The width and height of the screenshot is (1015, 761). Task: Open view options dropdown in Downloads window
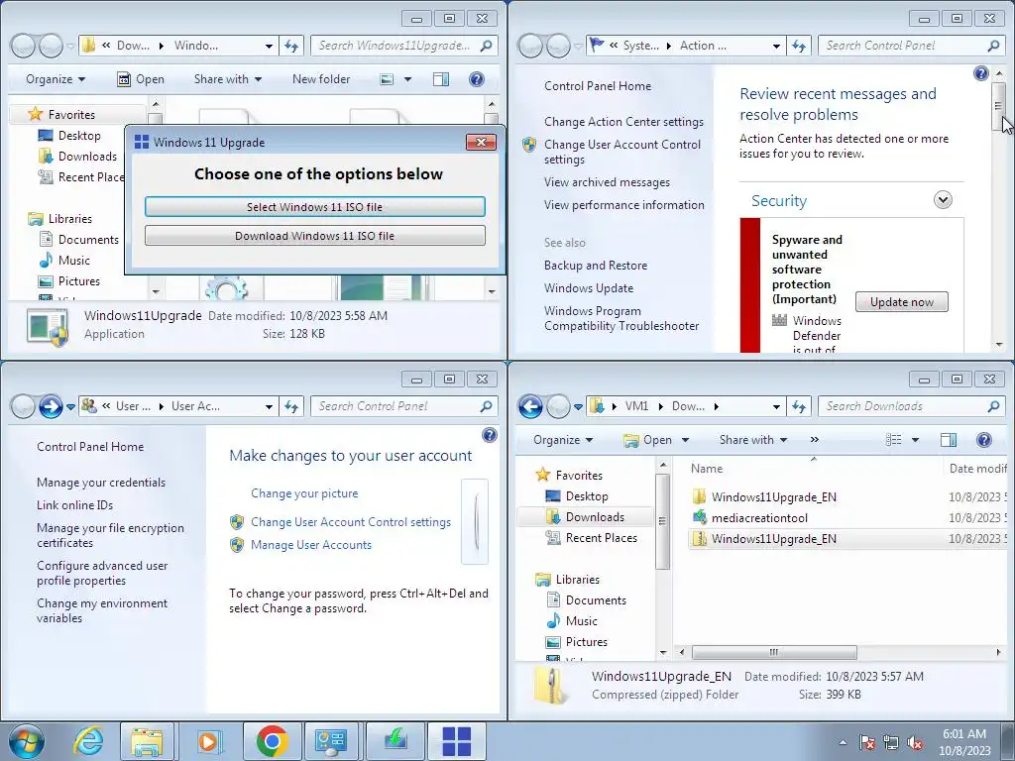[915, 440]
